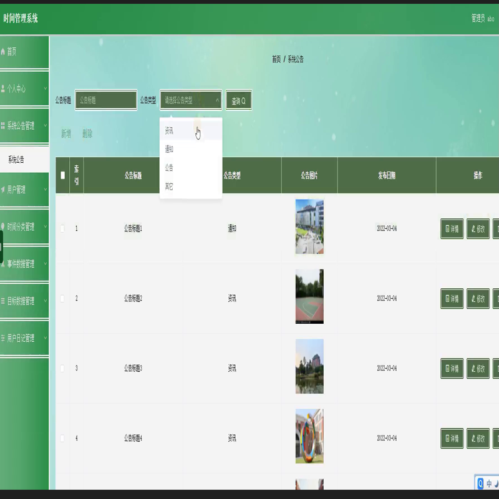Choose 公告 from the type dropdown

click(191, 168)
